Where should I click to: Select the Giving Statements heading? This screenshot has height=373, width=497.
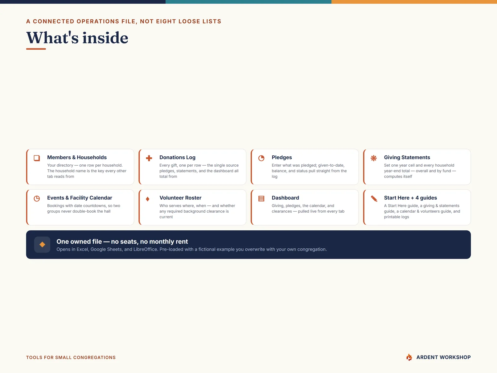pyautogui.click(x=407, y=157)
